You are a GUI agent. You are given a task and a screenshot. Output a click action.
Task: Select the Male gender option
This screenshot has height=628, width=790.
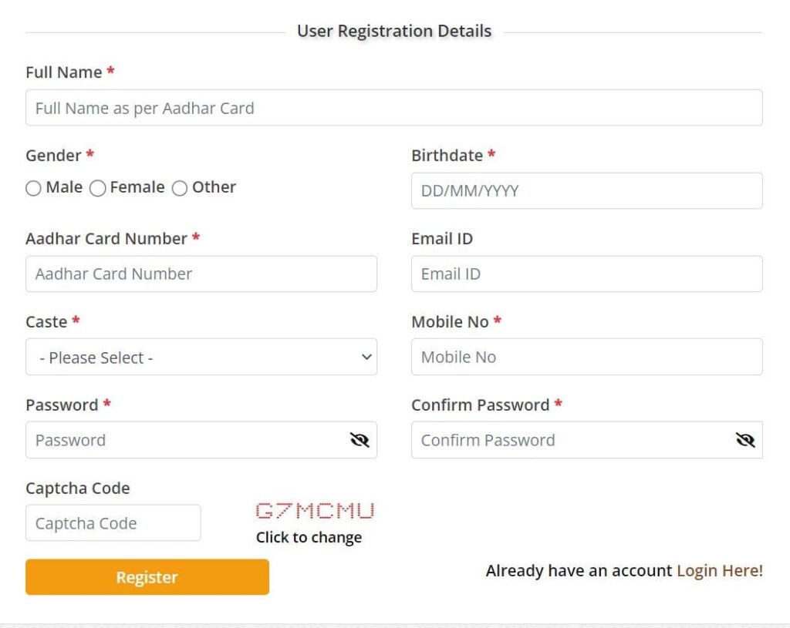(x=34, y=188)
